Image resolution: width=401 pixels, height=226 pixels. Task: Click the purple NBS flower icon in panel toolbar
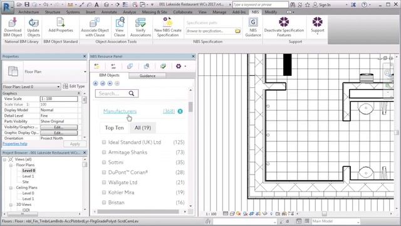coord(179,67)
